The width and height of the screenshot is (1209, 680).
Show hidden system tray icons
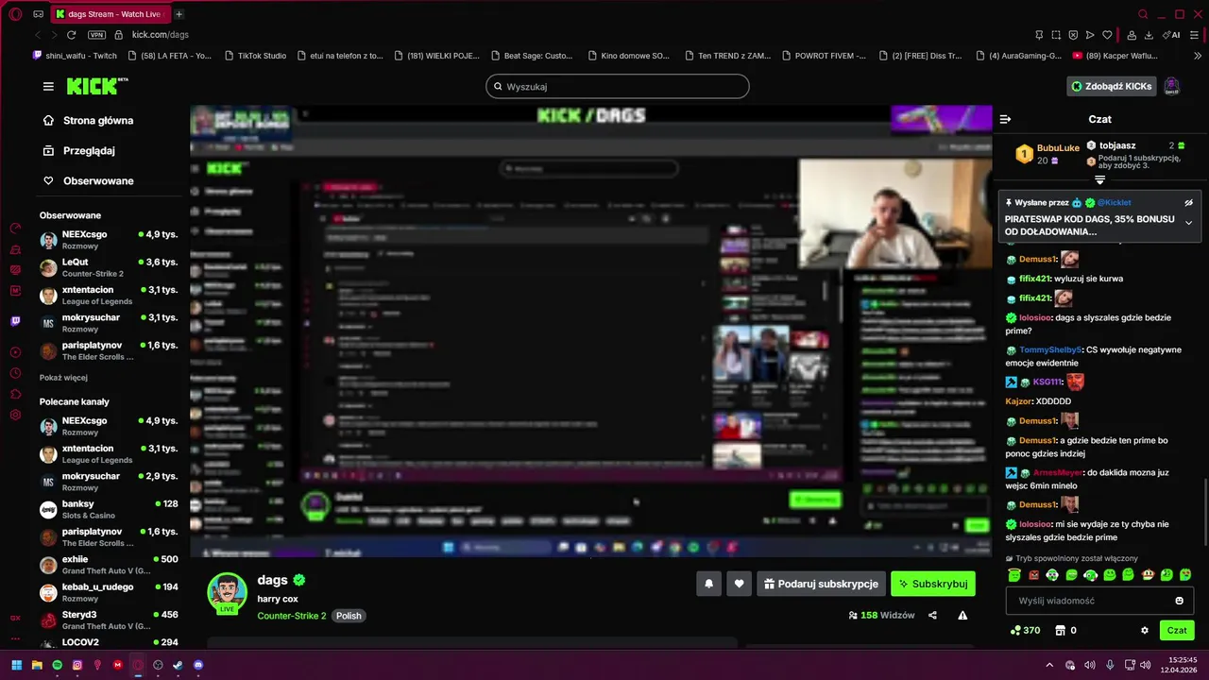1048,665
